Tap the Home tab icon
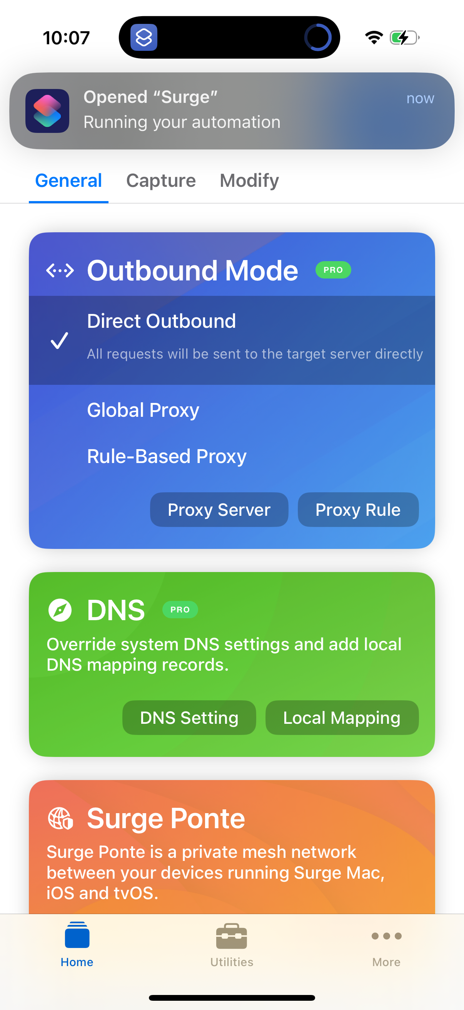Image resolution: width=464 pixels, height=1010 pixels. (x=77, y=935)
